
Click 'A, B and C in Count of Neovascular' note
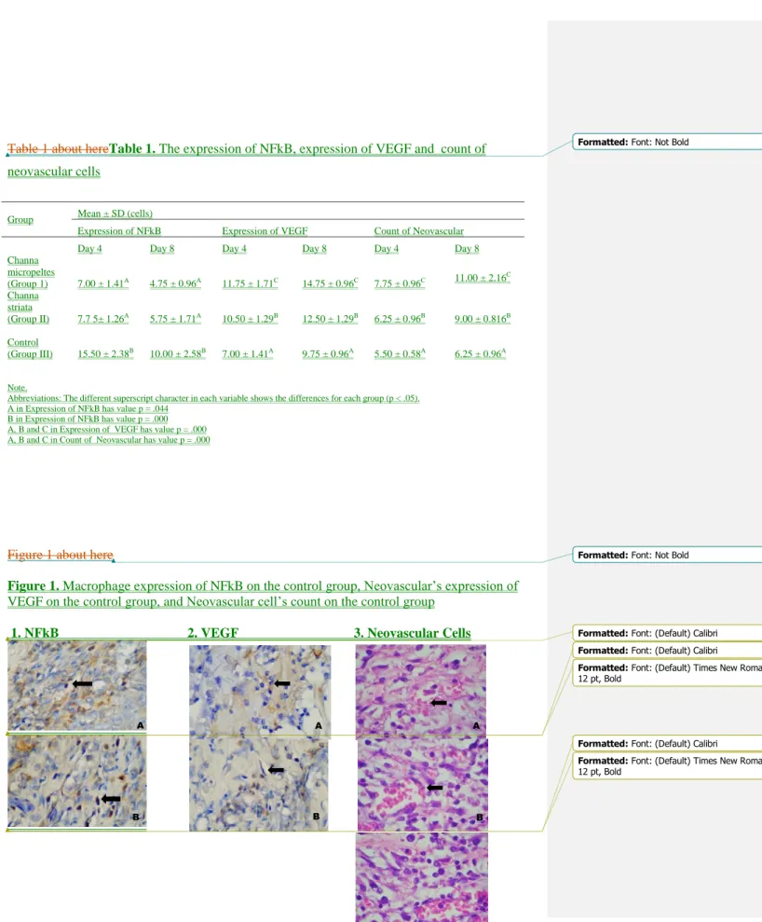pos(109,440)
